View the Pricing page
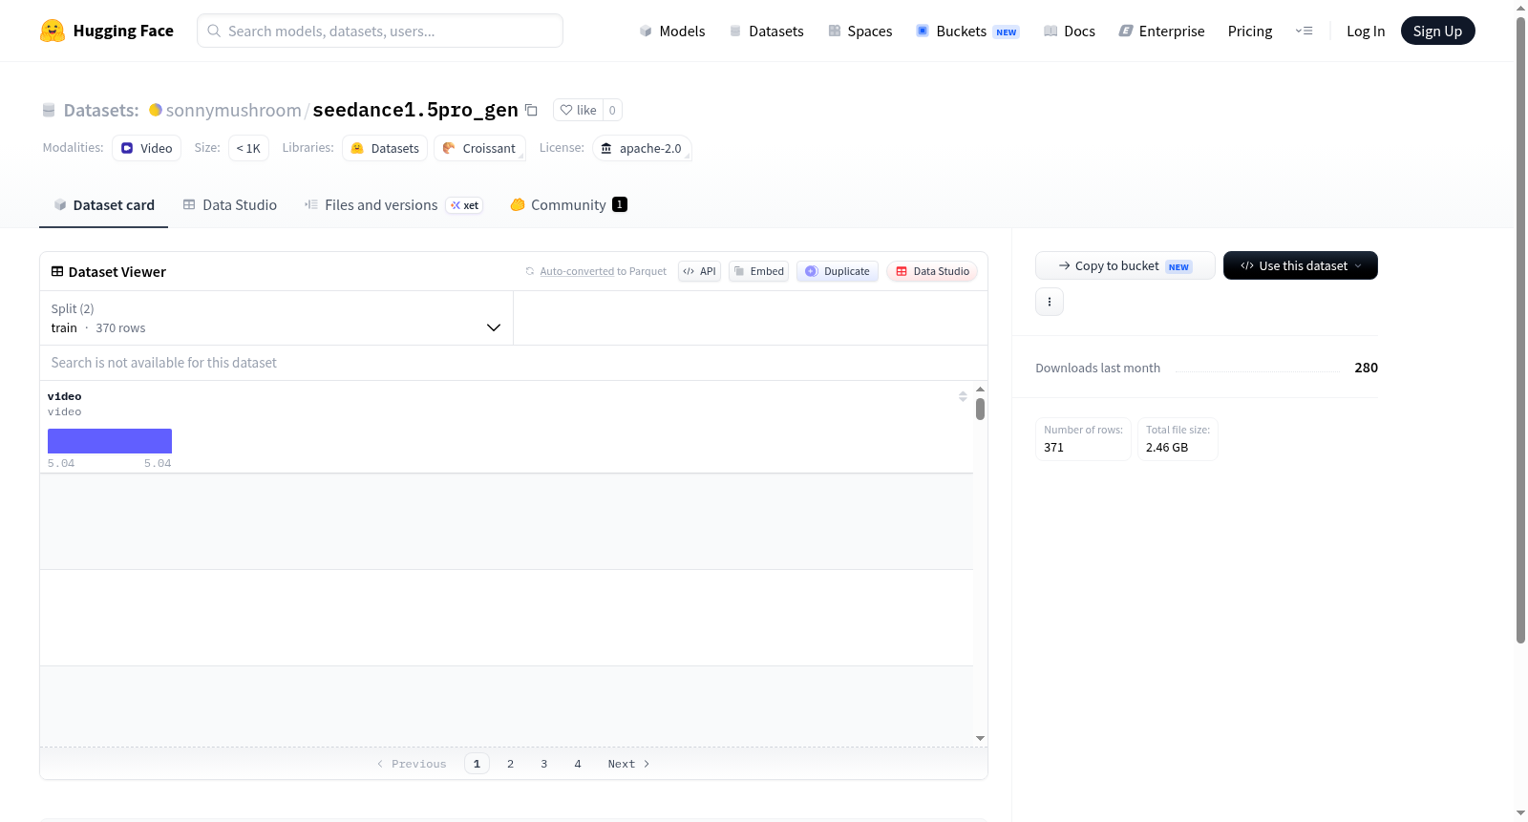 [x=1250, y=31]
